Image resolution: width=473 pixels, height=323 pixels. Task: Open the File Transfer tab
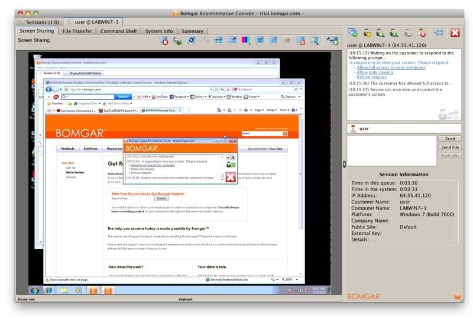pyautogui.click(x=77, y=31)
